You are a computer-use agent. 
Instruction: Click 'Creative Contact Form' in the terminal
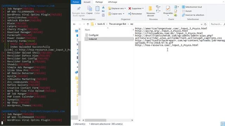tap(22, 88)
